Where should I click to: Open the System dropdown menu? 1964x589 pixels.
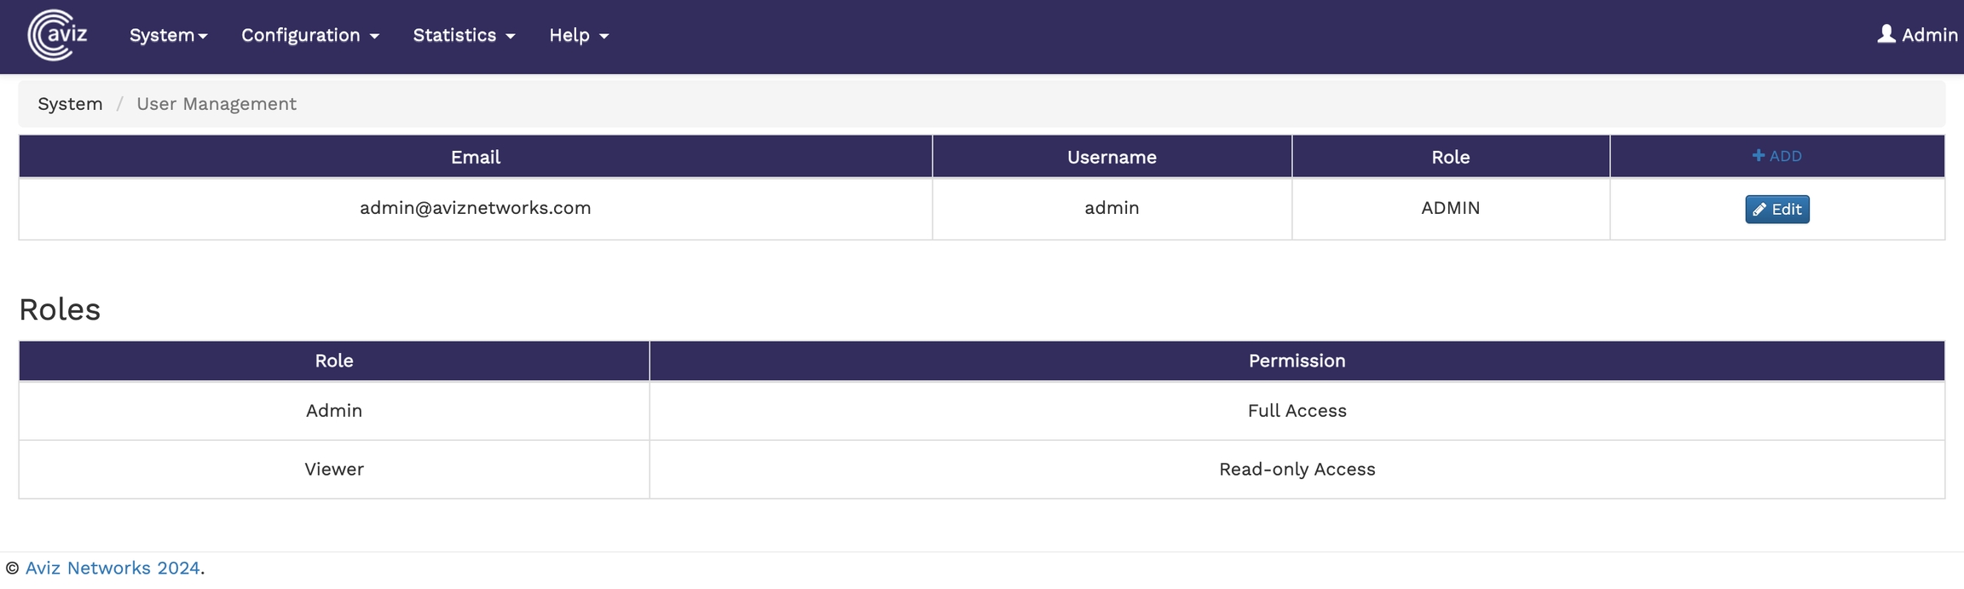168,35
